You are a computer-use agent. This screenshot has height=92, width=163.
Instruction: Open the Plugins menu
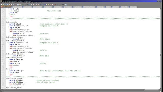[34, 3]
